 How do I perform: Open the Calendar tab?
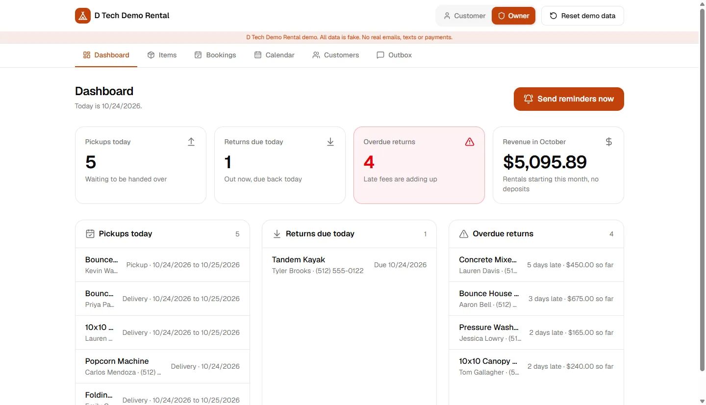(274, 55)
